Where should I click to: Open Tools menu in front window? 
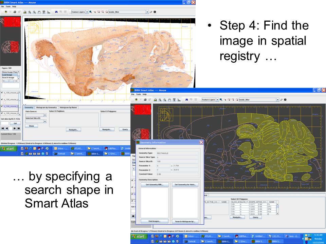[139, 95]
